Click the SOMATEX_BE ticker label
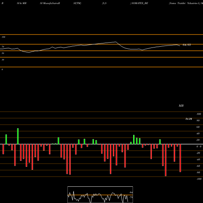Image resolution: width=203 pixels, height=203 pixels. (140, 3)
